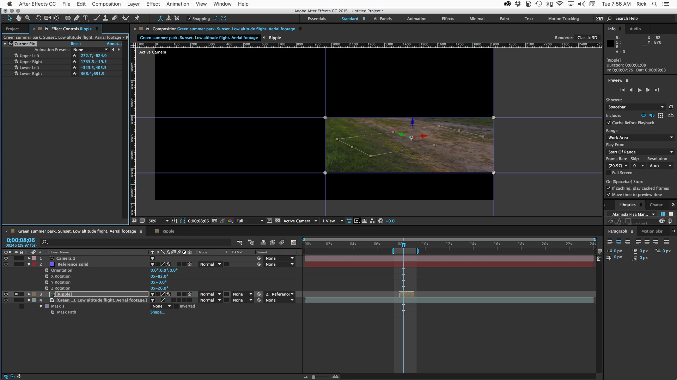Select the Clone Stamp tool

pos(105,18)
